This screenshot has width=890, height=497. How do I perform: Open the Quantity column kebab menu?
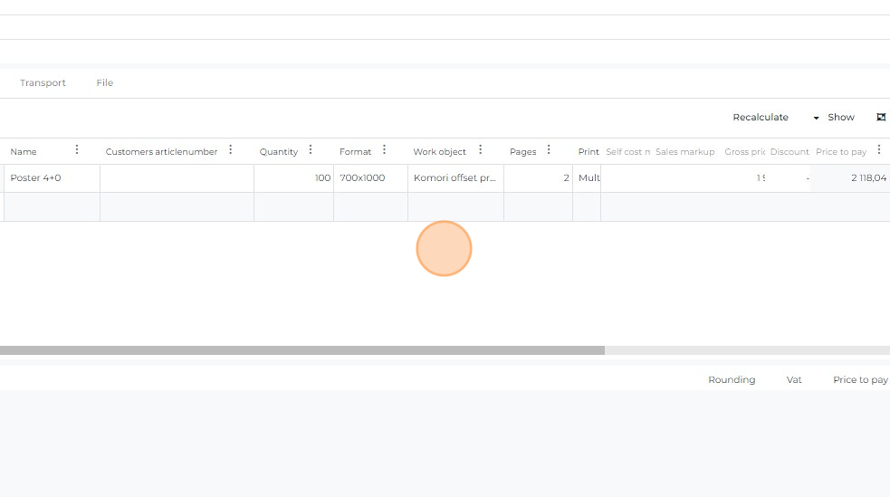pyautogui.click(x=311, y=150)
